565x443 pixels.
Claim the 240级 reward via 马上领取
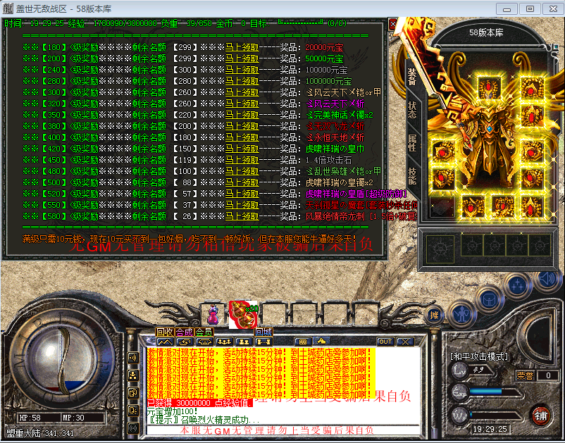coord(242,70)
